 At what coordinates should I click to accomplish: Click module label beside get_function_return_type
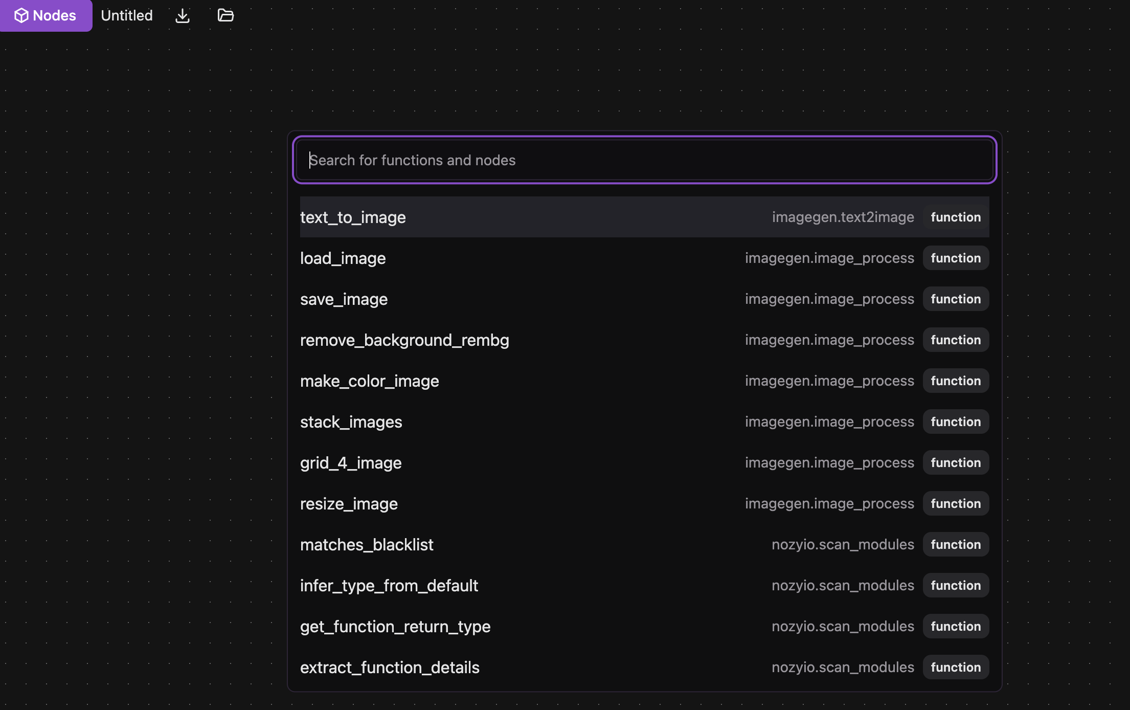(843, 626)
